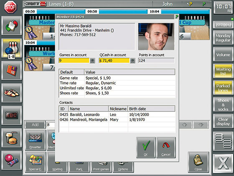Toggle the Parked lanes button
Viewport: 234px width, 176px height.
pos(223,88)
